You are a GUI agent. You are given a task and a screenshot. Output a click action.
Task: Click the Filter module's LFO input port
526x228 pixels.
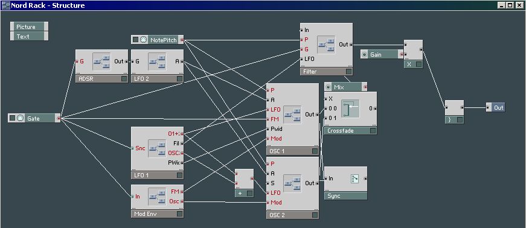click(302, 59)
